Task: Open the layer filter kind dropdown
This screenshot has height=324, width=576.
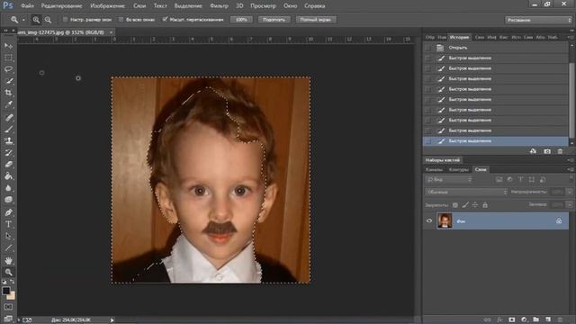Action: [449, 179]
